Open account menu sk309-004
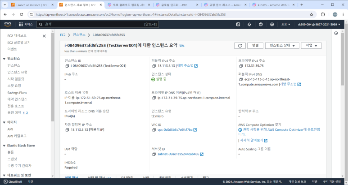Image resolution: width=348 pixels, height=185 pixels. [x=319, y=24]
